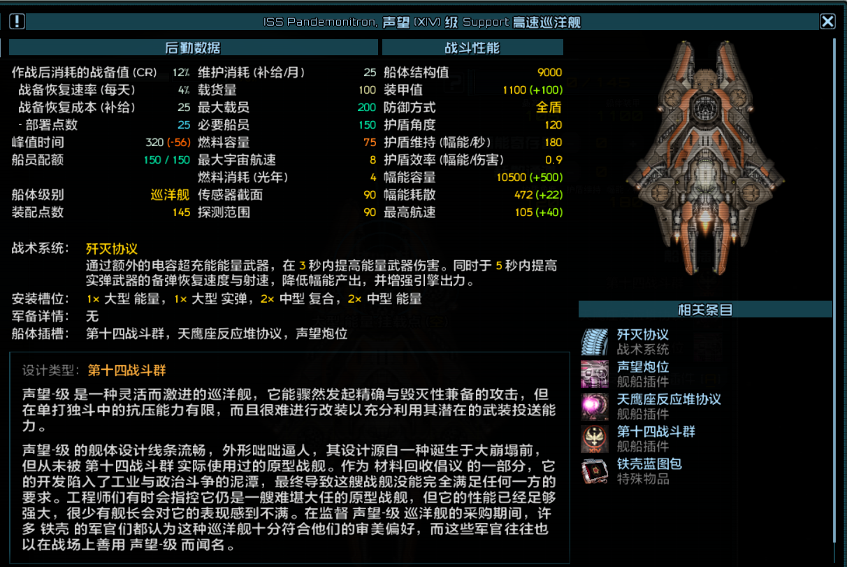847x567 pixels.
Task: Click the top speed value 105 (+40)
Action: coord(538,212)
